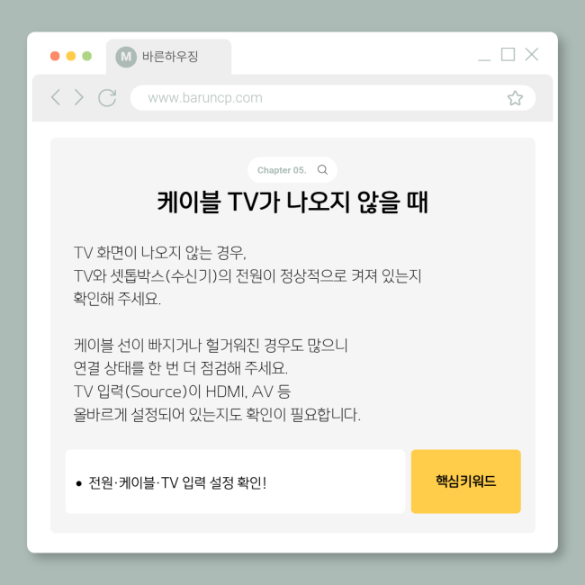585x585 pixels.
Task: Click the paragraph starting TV 화면이 나오지 않는 경우
Action: pyautogui.click(x=247, y=275)
